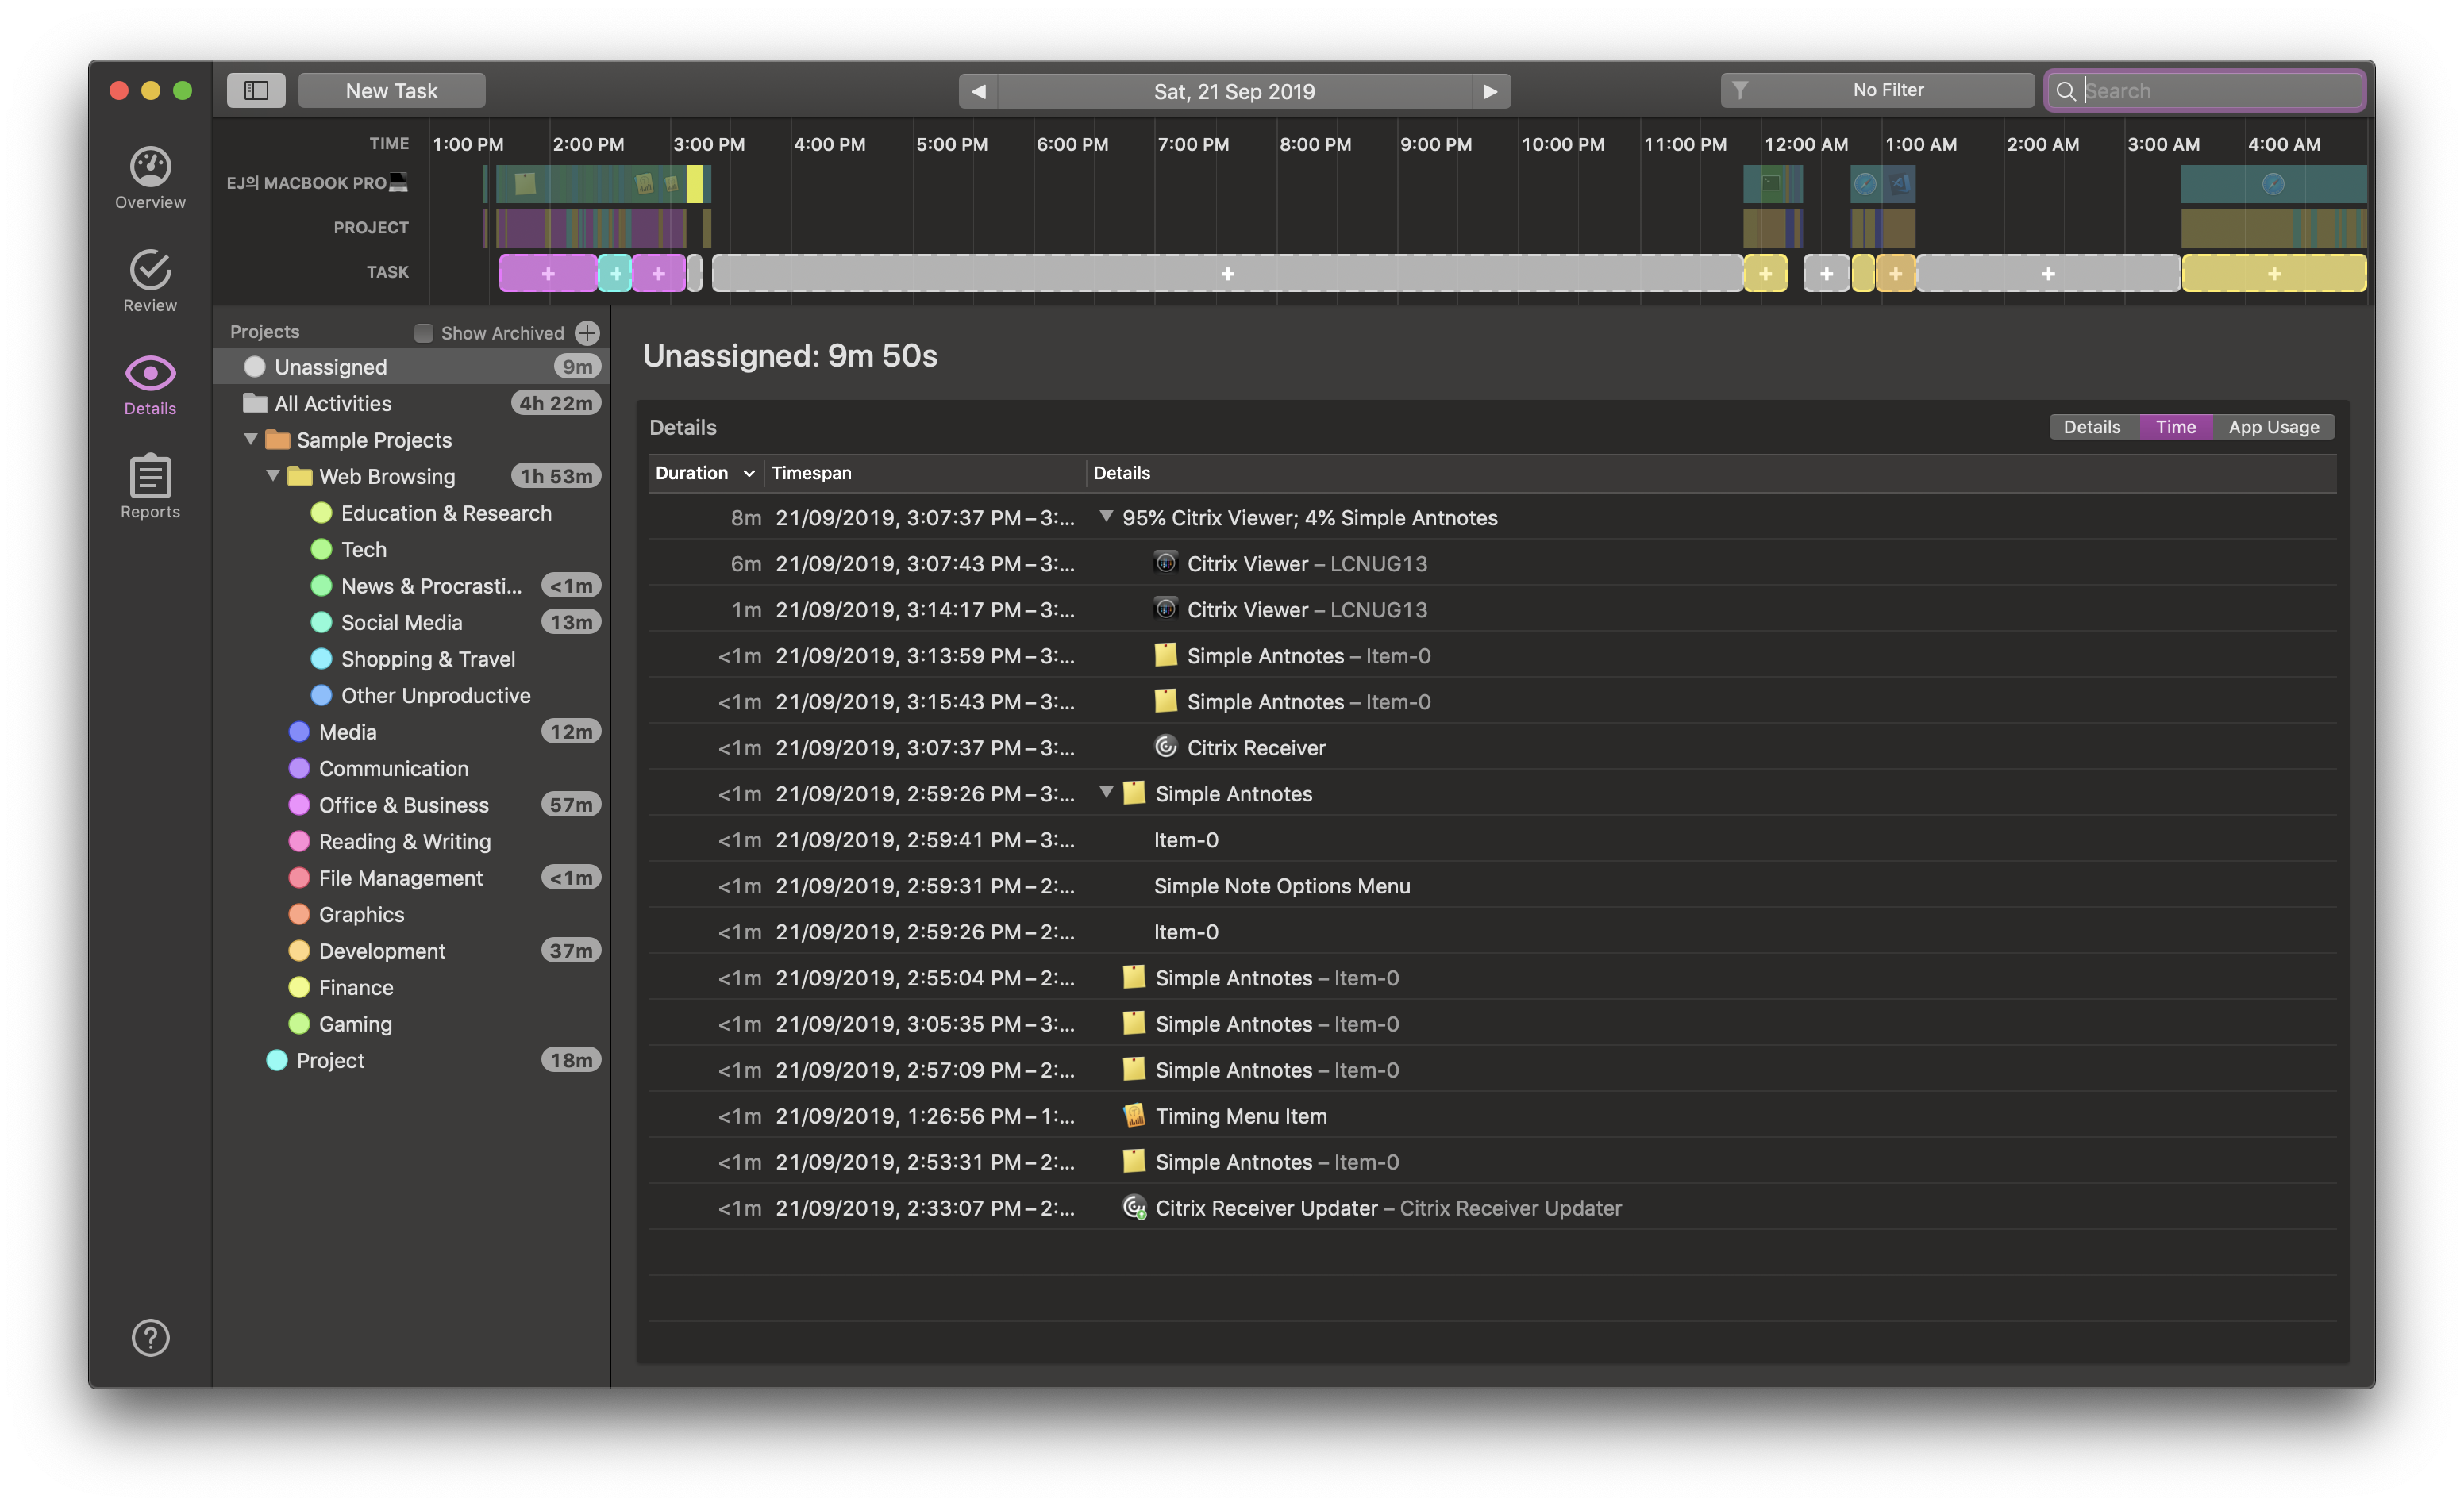2464x1506 pixels.
Task: Click the Social Media project color dot
Action: pyautogui.click(x=321, y=623)
